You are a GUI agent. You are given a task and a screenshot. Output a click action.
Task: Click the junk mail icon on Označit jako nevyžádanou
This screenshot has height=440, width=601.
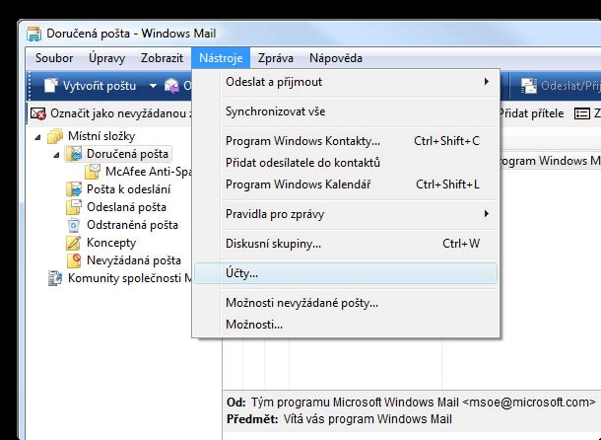[38, 113]
